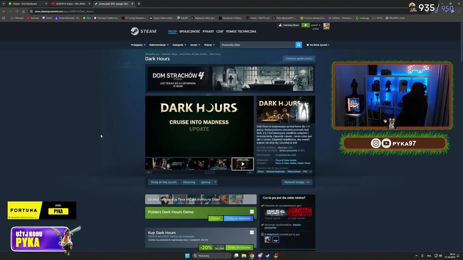Viewport: 463px width, 260px height.
Task: Open the FACEIT.com bookmark
Action: pos(258,18)
